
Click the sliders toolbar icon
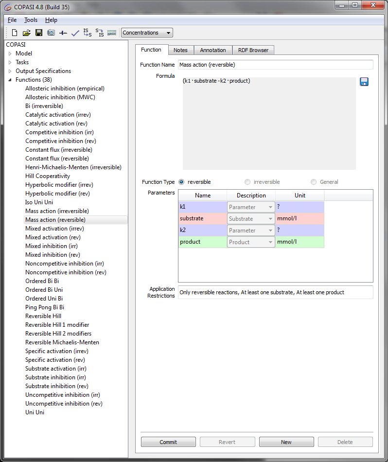pos(63,33)
